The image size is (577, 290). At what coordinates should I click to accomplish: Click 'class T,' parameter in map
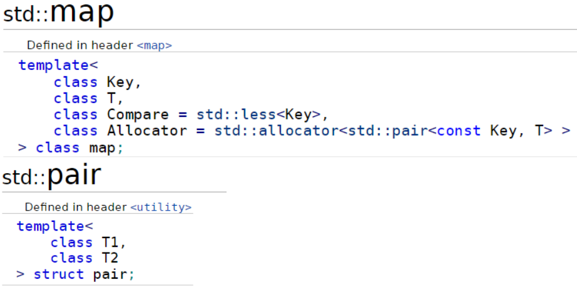88,98
